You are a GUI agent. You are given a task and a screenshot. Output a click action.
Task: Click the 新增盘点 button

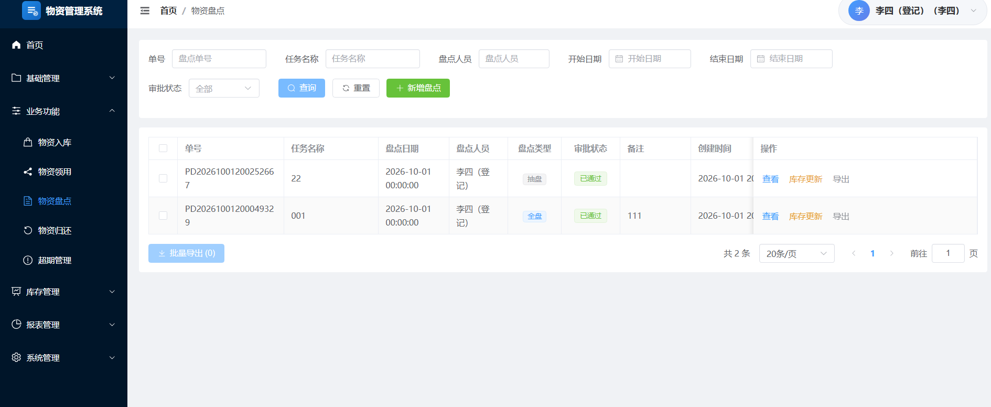pos(418,88)
